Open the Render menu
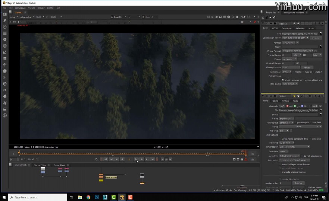The width and height of the screenshot is (329, 201). click(41, 8)
